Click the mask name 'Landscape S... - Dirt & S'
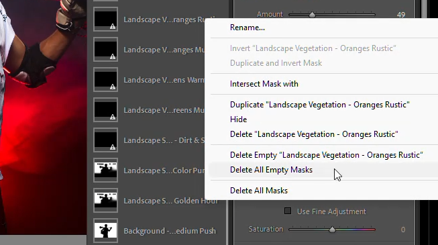Viewport: 438px width, 245px height. pyautogui.click(x=164, y=140)
